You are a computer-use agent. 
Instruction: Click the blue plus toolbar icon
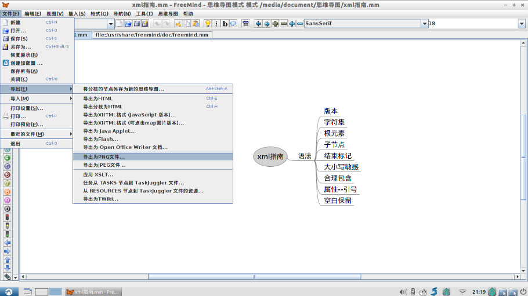[292, 23]
